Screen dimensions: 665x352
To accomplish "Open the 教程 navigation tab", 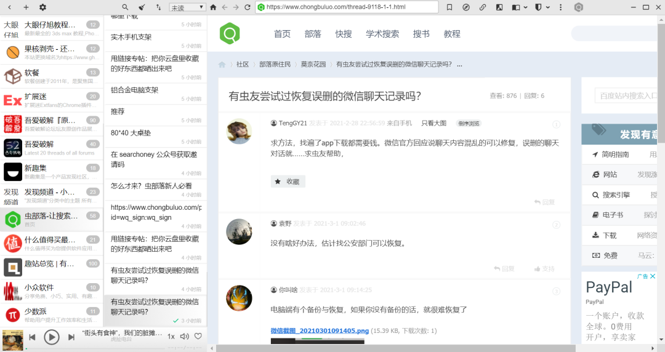I will pyautogui.click(x=452, y=34).
